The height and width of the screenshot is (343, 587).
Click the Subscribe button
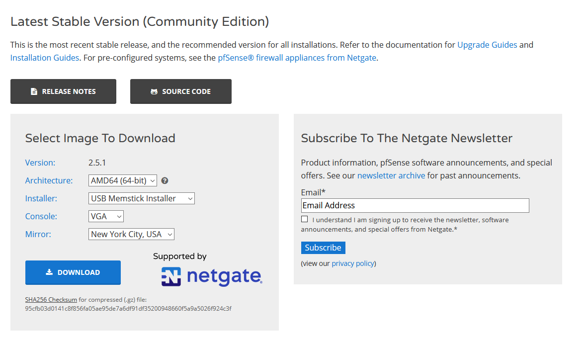coord(323,248)
